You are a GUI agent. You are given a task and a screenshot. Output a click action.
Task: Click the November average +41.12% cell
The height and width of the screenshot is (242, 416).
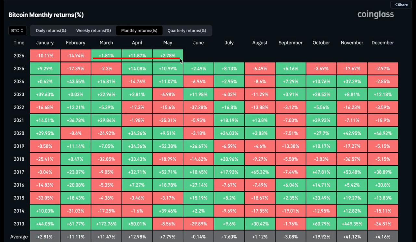pyautogui.click(x=352, y=236)
